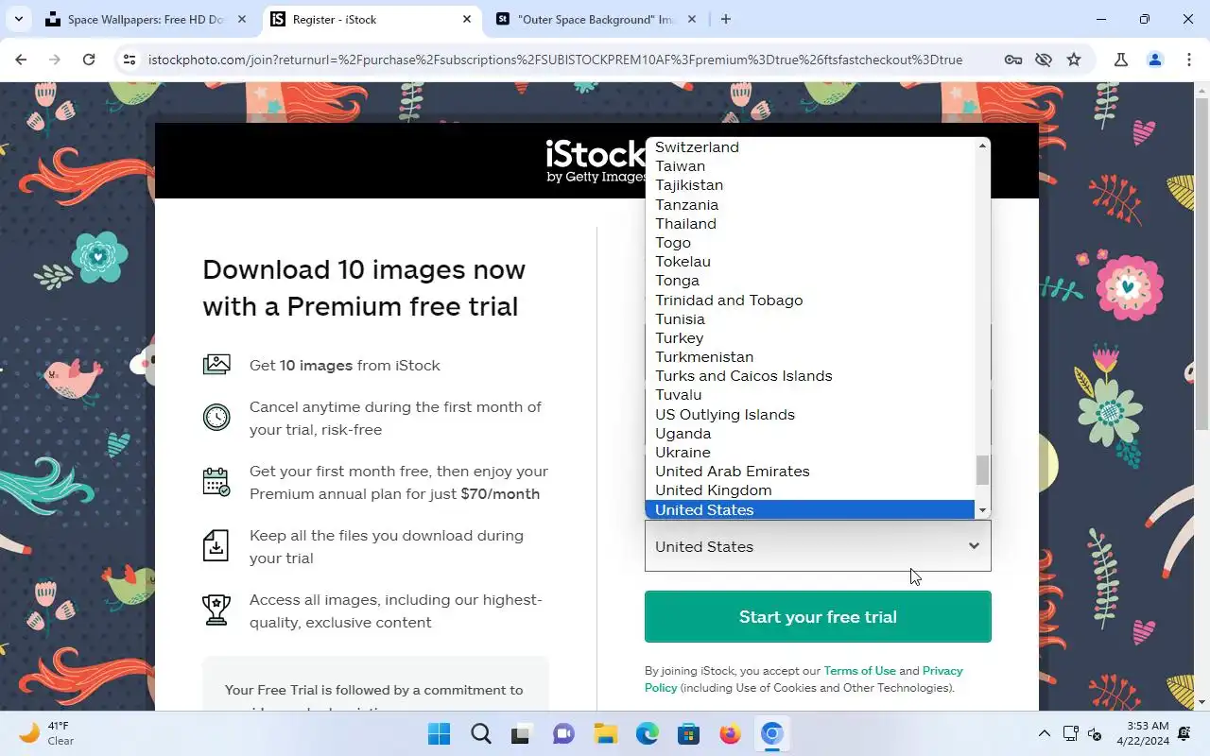
Task: Select Uganda from the country list
Action: (x=810, y=434)
